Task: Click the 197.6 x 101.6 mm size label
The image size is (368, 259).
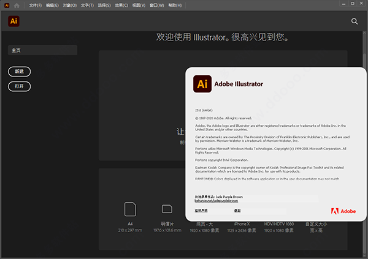Action: tap(167, 230)
